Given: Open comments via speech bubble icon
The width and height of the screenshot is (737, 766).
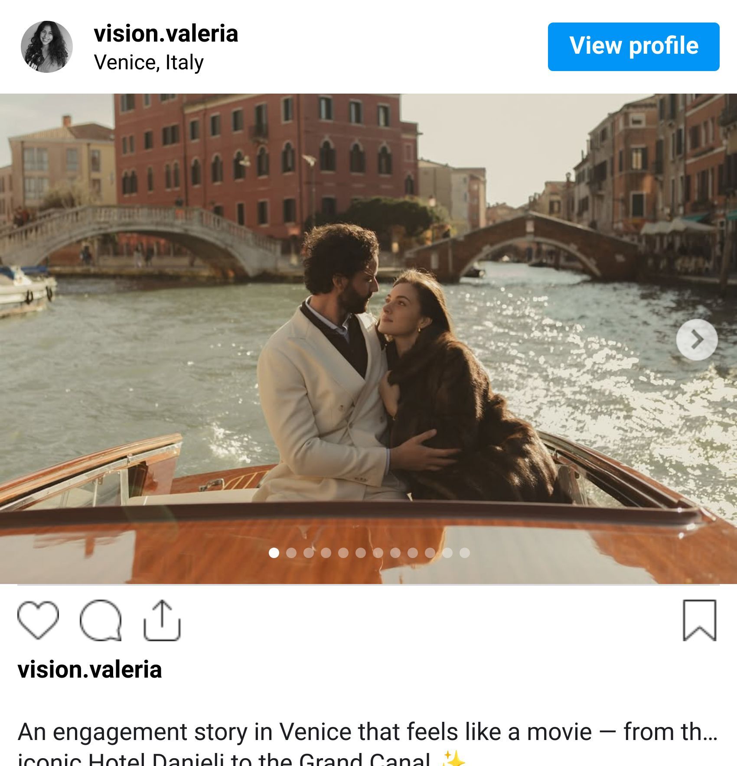Looking at the screenshot, I should 101,620.
